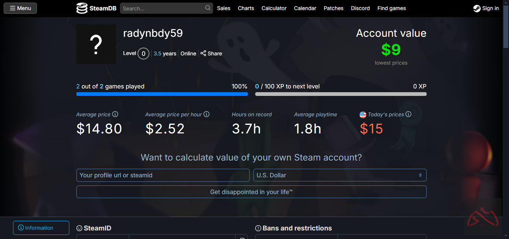Viewport: 509px width, 239px height.
Task: Click the question mark profile avatar
Action: pyautogui.click(x=96, y=44)
